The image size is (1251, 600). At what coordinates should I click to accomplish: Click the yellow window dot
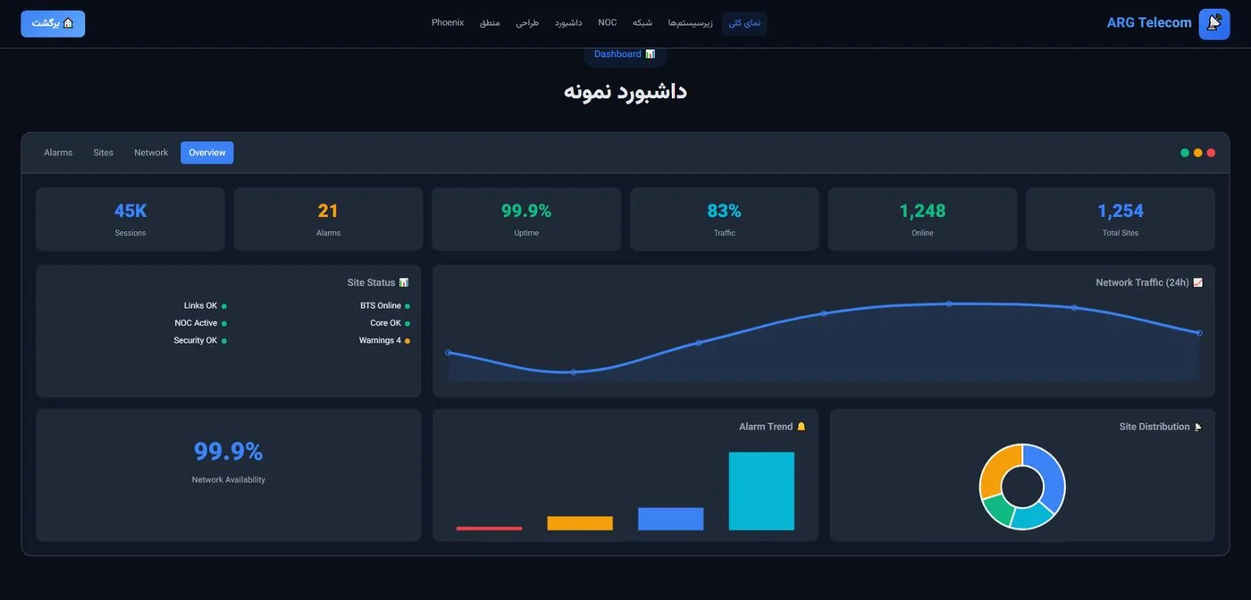[1198, 153]
